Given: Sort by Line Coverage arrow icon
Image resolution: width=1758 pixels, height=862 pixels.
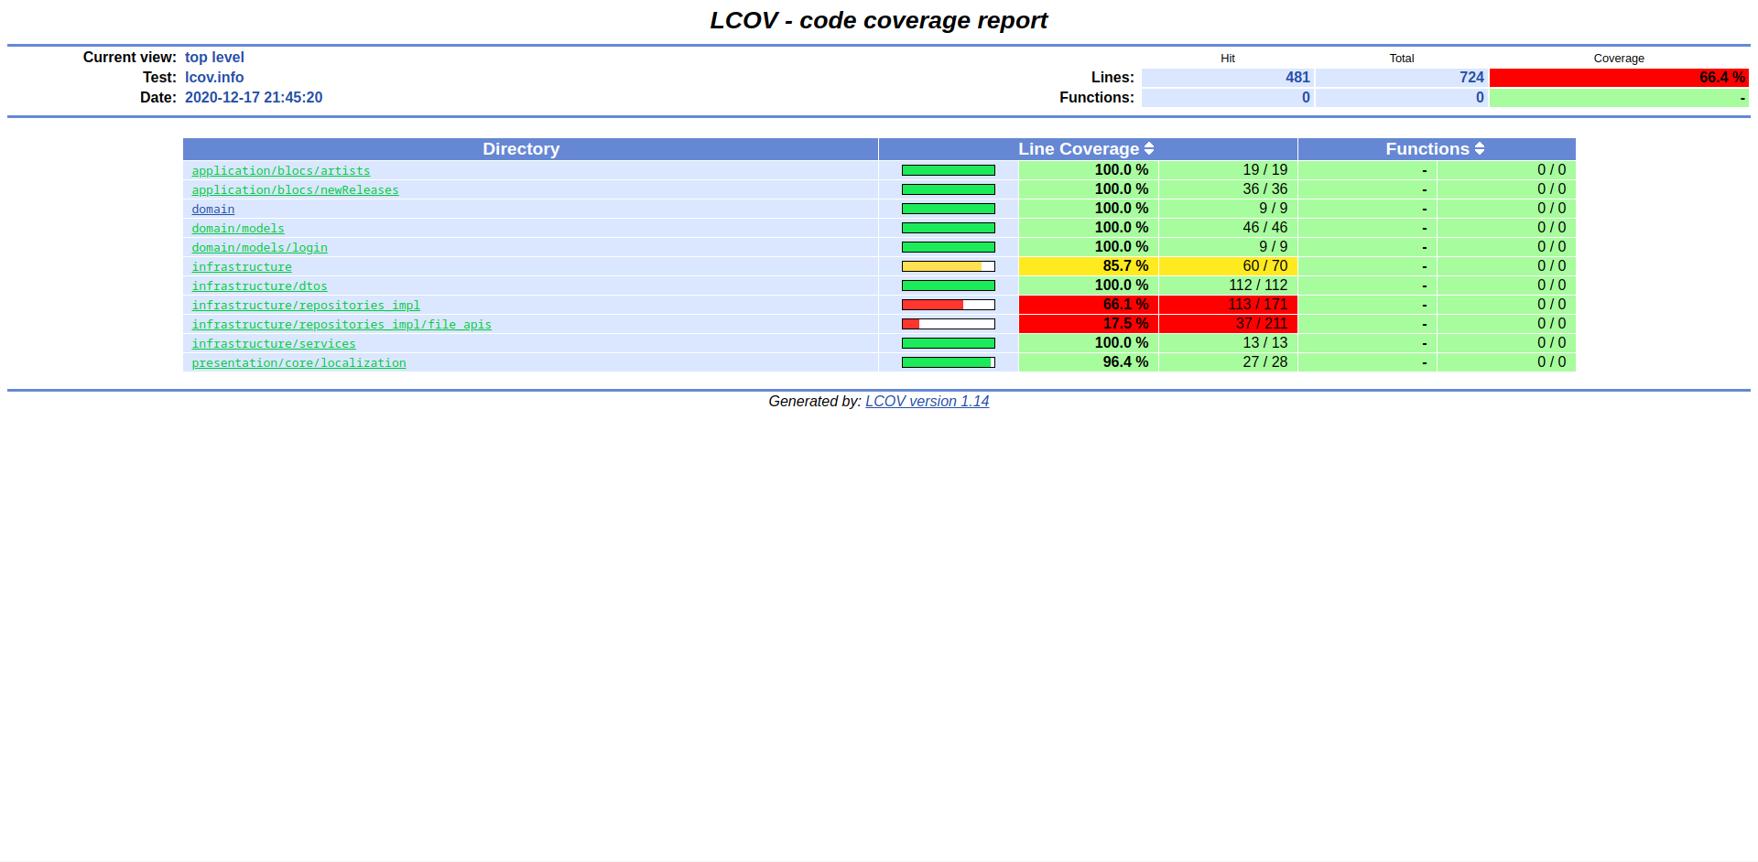Looking at the screenshot, I should coord(1149,149).
